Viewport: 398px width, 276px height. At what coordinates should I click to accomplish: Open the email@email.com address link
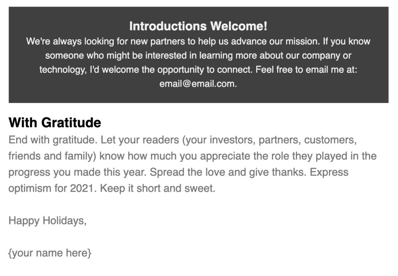click(x=197, y=84)
